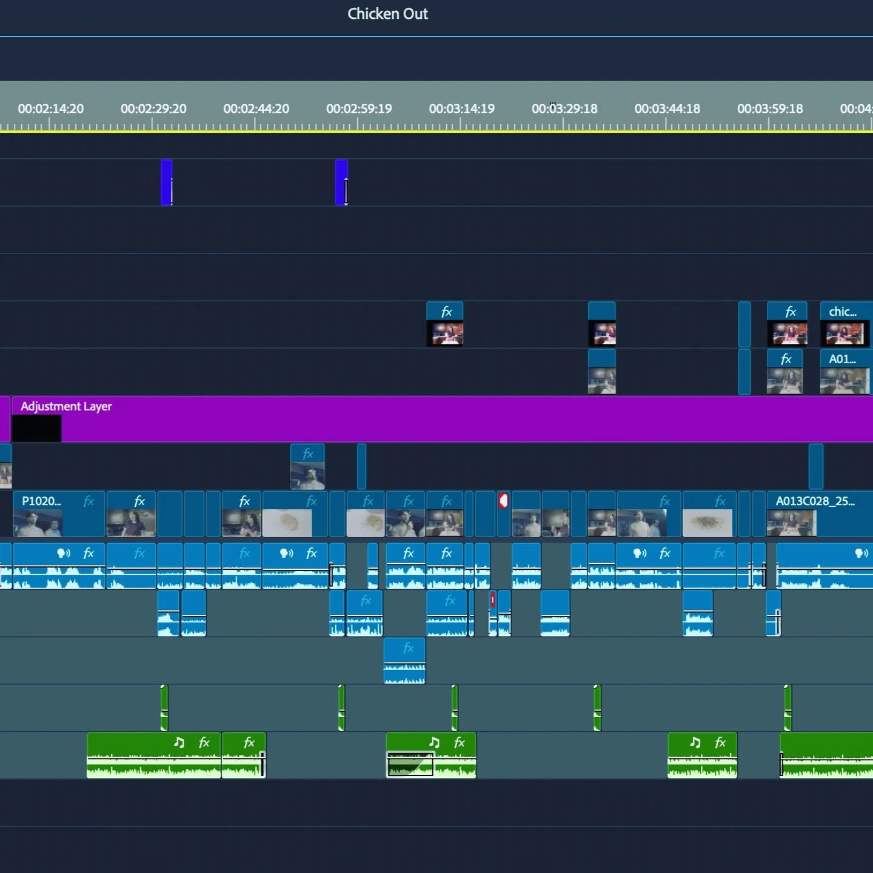Select the chic... clip on the upper video track
The height and width of the screenshot is (873, 873).
[845, 324]
